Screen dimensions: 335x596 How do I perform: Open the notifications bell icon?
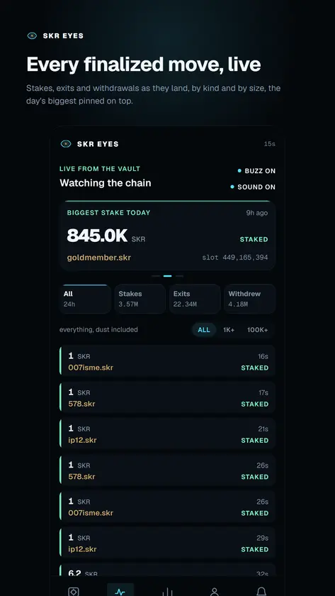click(x=261, y=592)
